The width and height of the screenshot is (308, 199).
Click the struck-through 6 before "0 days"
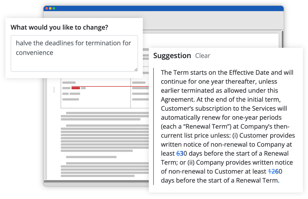tap(178, 154)
